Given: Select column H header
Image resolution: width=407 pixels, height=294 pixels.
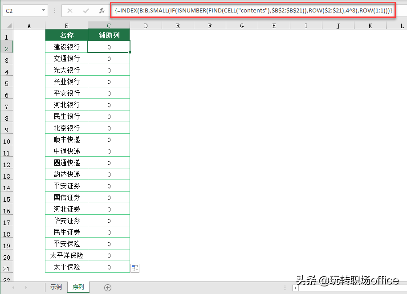Looking at the screenshot, I should (274, 26).
